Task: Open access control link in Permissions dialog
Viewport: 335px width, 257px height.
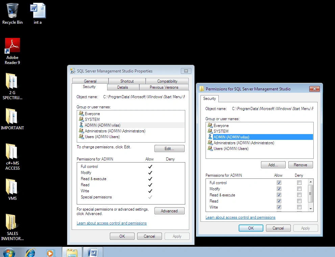Action: (x=240, y=217)
